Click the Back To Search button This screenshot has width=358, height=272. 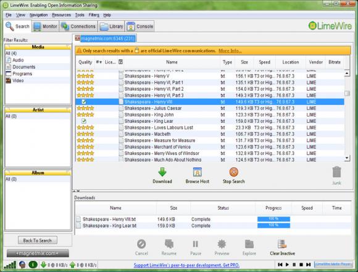tap(38, 241)
